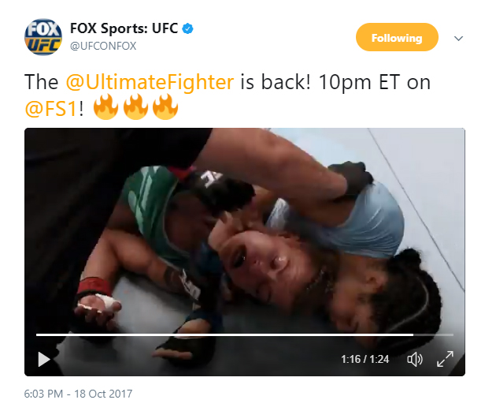The image size is (485, 411).
Task: Click the 6:03 PM - 18 Oct 2017 timestamp
Action: click(x=78, y=394)
